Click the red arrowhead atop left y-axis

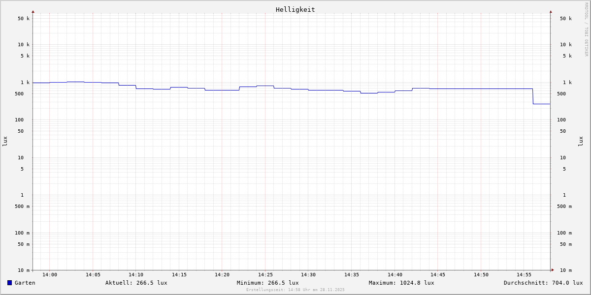click(33, 11)
